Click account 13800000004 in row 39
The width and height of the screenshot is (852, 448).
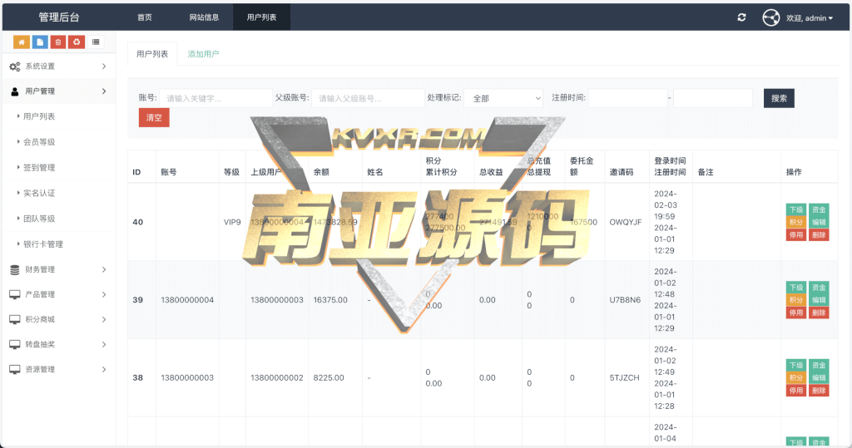click(x=187, y=300)
